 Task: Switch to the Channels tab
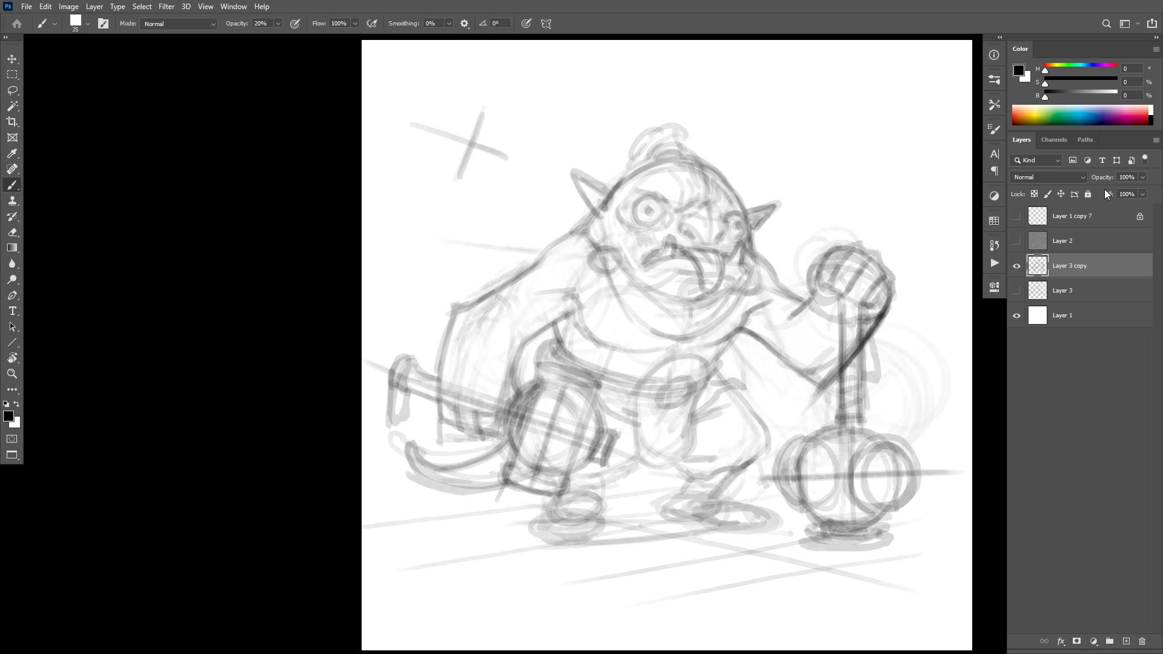[x=1053, y=140]
